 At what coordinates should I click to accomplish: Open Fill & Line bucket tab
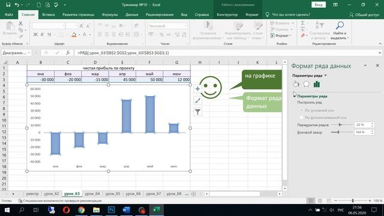tap(296, 84)
